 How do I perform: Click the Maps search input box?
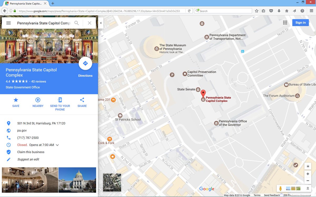point(44,23)
